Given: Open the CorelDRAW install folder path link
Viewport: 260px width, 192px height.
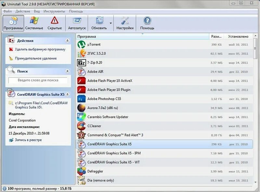Looking at the screenshot, I should point(41,105).
